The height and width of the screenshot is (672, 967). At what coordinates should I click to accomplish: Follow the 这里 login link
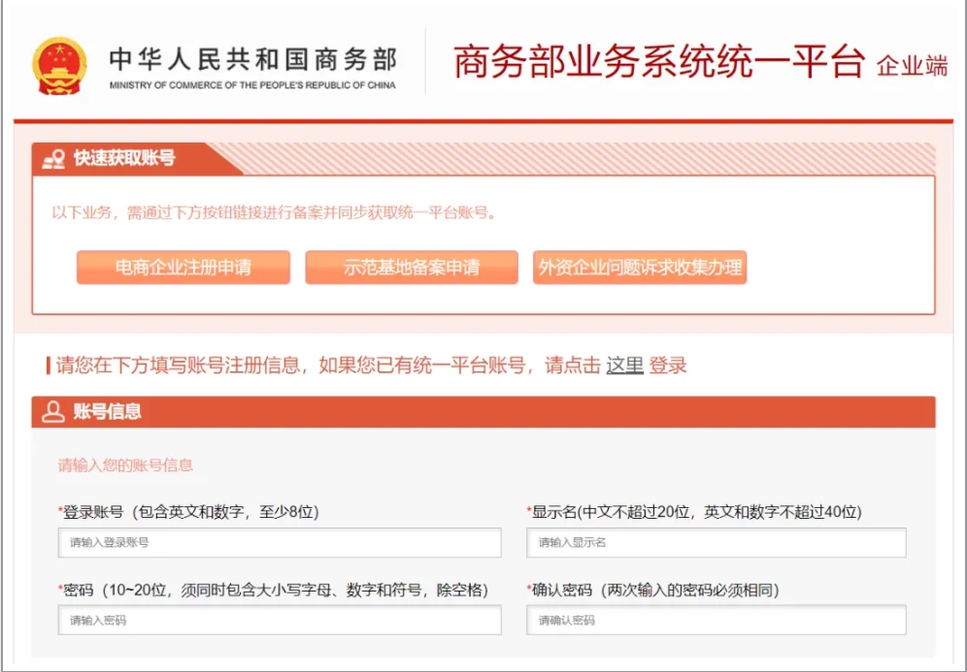click(x=624, y=366)
